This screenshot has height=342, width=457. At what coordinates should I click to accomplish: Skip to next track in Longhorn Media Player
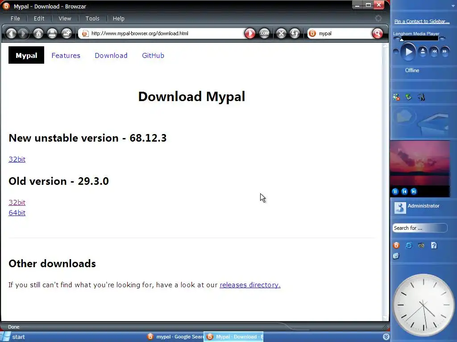(445, 52)
